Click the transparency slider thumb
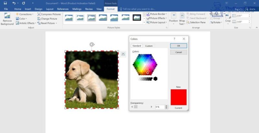This screenshot has height=133, width=259. click(136, 107)
